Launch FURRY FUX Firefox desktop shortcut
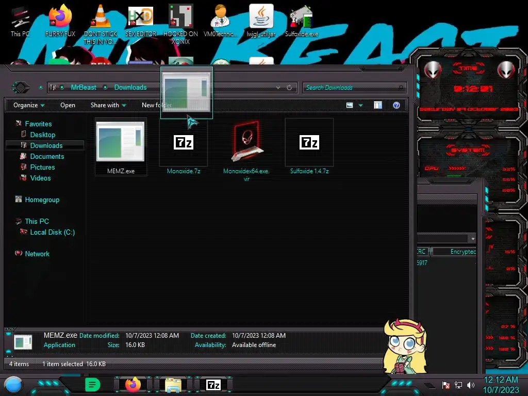Screen dimensions: 528x396 click(60, 21)
